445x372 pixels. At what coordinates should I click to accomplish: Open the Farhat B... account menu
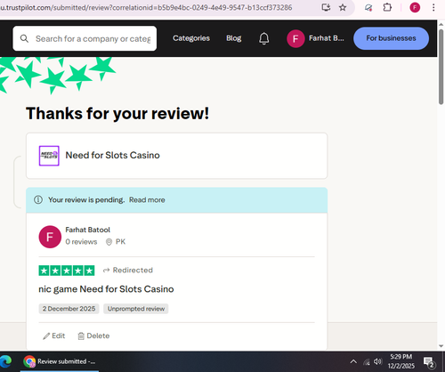[316, 38]
